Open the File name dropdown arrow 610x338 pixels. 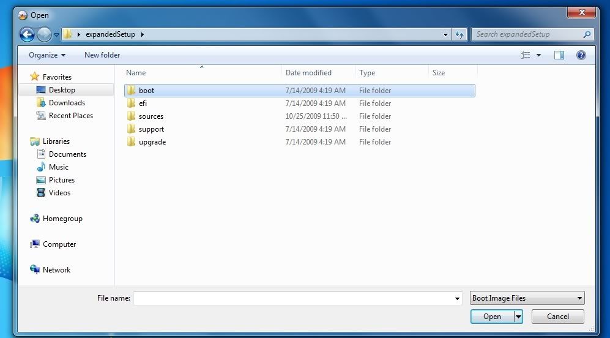(x=458, y=299)
